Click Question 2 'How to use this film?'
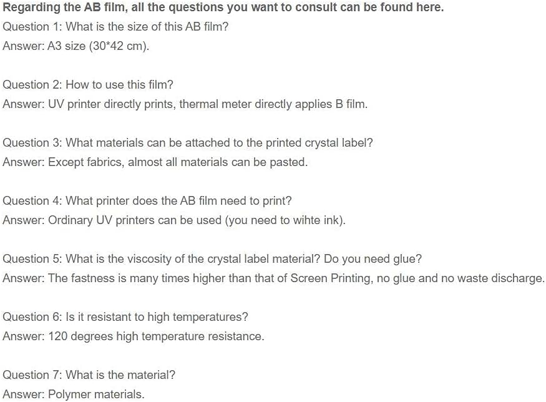Viewport: 546px width, 402px height. point(88,85)
